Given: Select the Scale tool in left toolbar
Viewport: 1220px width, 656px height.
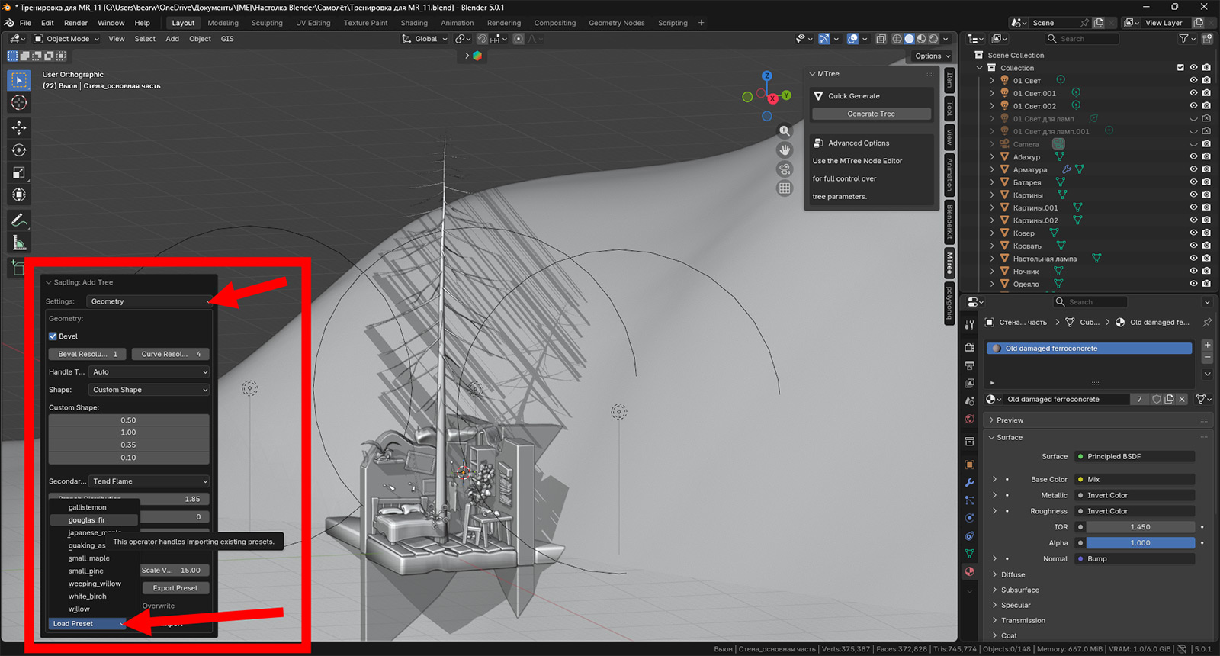Looking at the screenshot, I should pos(19,173).
